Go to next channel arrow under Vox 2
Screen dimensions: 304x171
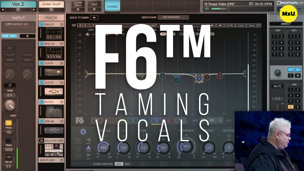34,10
